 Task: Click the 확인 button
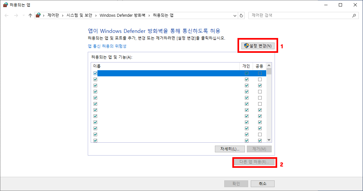pos(236,184)
